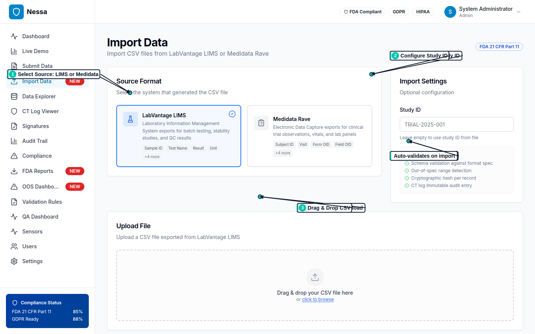
Task: Click the HIPAA compliance badge
Action: point(422,12)
